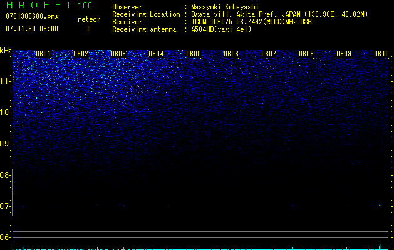Image resolution: width=394 pixels, height=250 pixels.
Task: Click the HROFFT application title text
Action: tap(39, 5)
